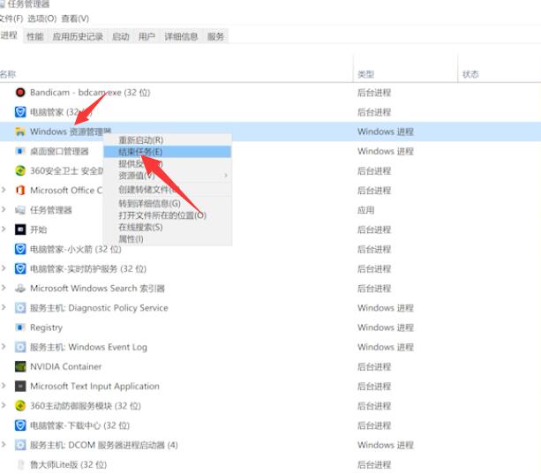Image resolution: width=541 pixels, height=474 pixels.
Task: Click the DCOM 服务器进程启动器 gear icon
Action: 20,445
